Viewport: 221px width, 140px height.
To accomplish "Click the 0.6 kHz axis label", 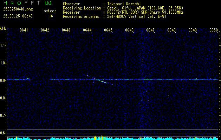I will point(3,133).
